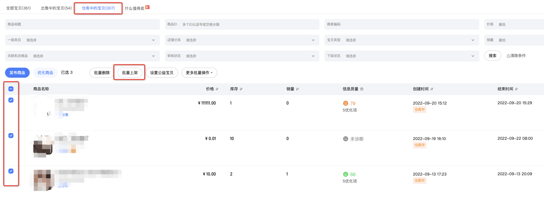The image size is (544, 199).
Task: Focus the 价格 最低 input field
Action: pos(514,24)
